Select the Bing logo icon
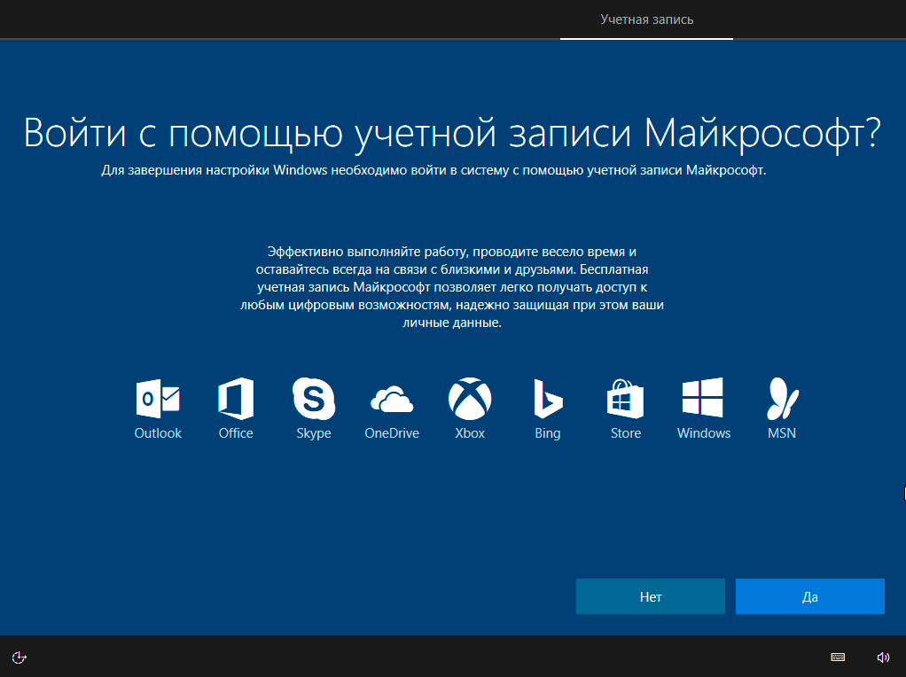This screenshot has height=677, width=906. click(548, 398)
